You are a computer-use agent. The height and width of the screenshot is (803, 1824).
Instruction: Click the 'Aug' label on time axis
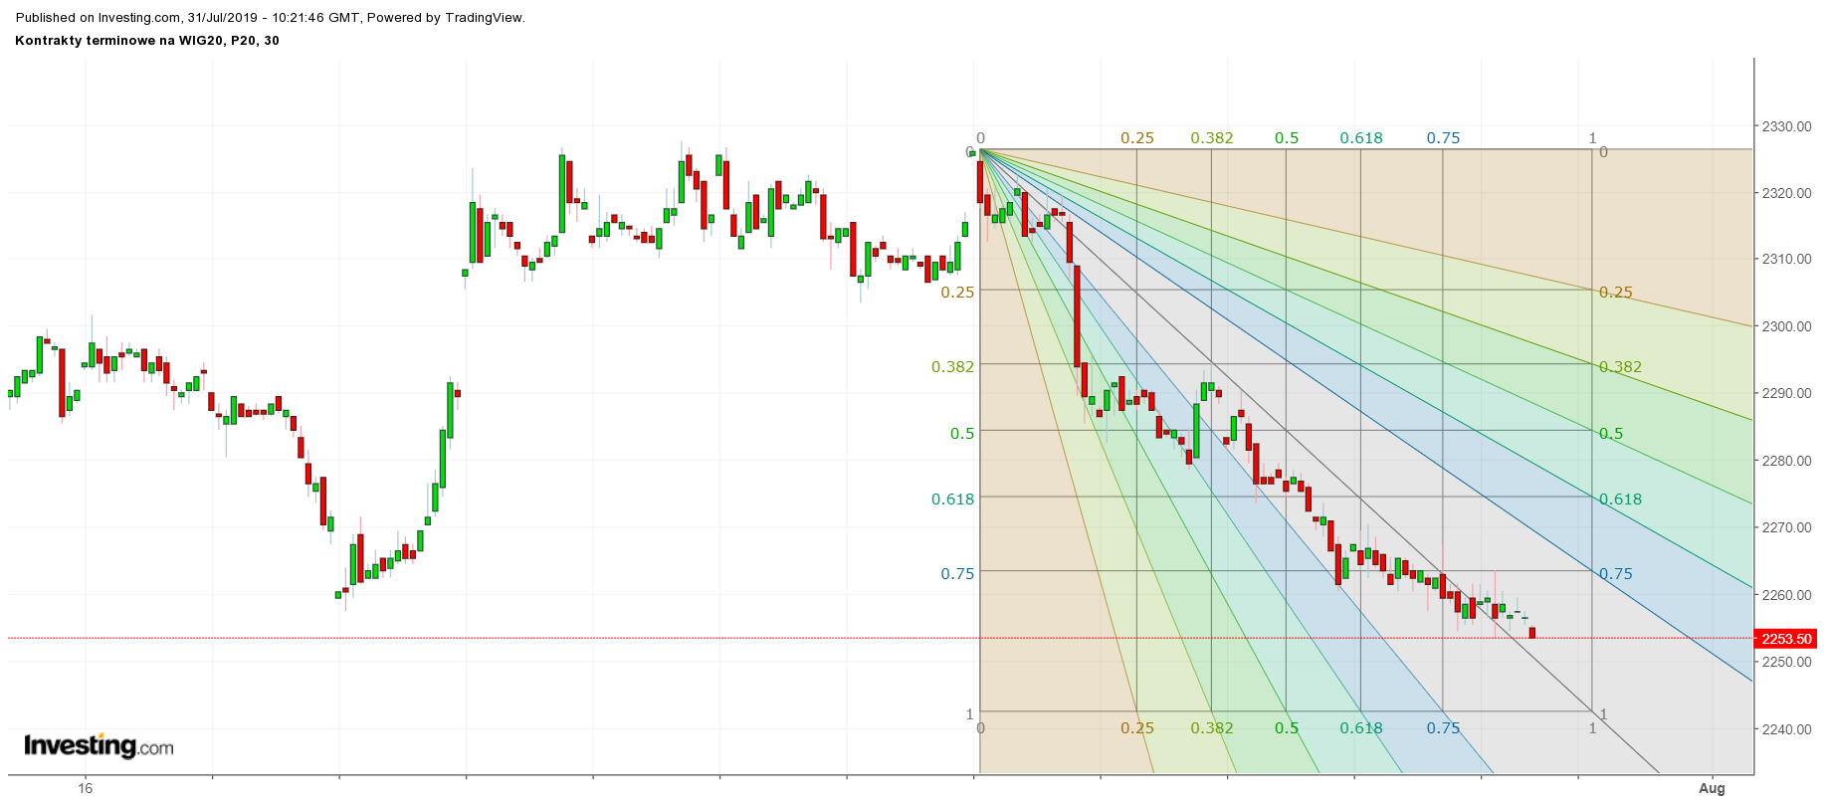pos(1712,788)
